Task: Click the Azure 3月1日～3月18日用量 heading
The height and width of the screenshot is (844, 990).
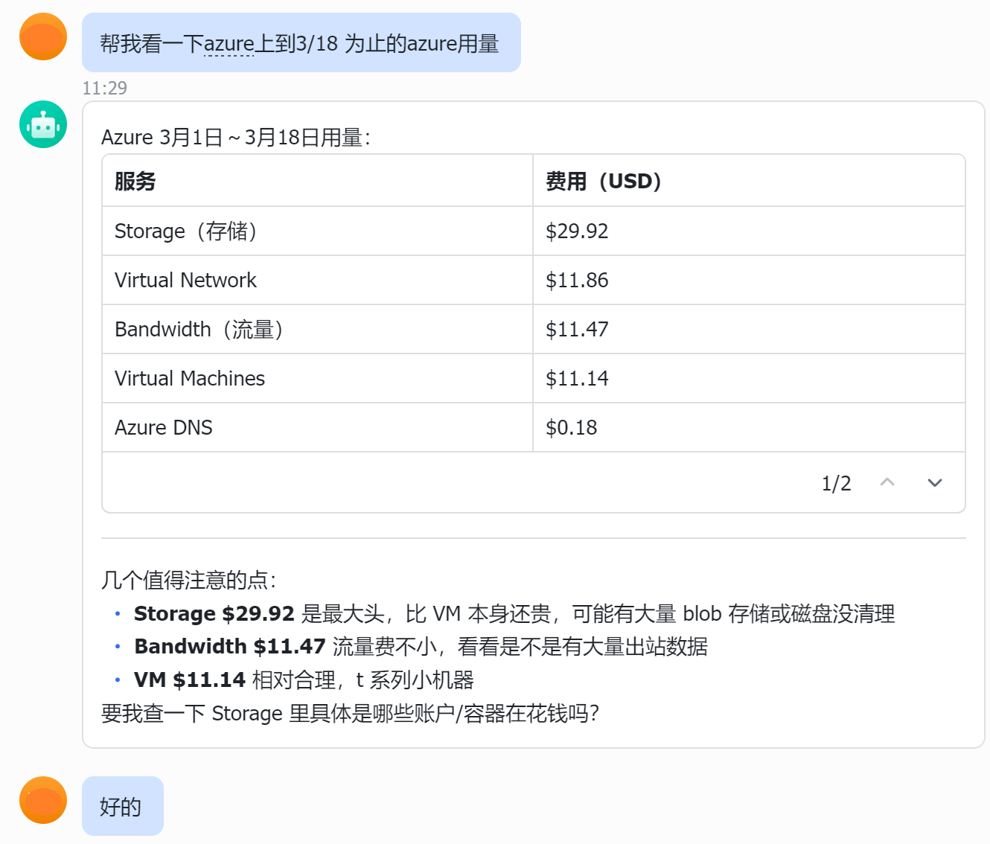Action: 235,138
